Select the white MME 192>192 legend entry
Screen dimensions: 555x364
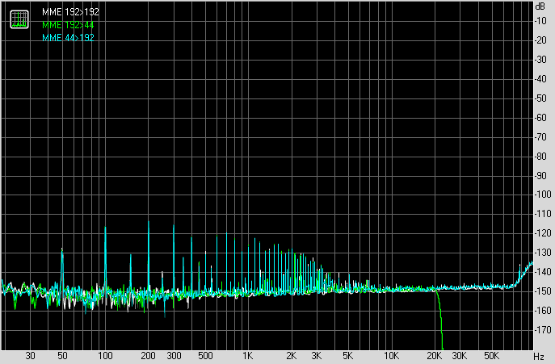(x=70, y=12)
